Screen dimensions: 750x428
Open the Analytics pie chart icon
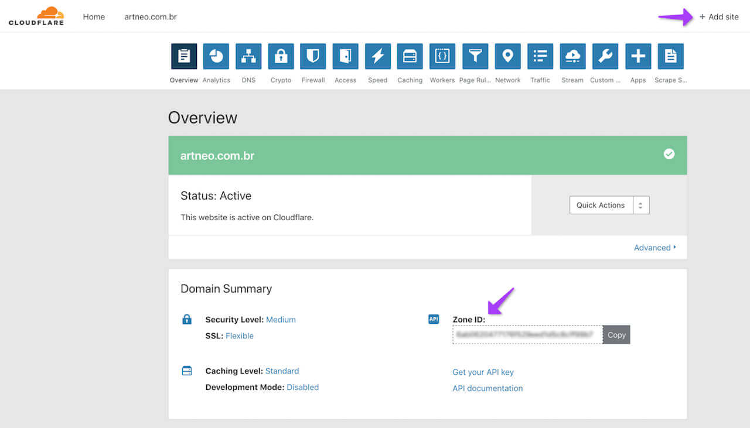click(216, 56)
